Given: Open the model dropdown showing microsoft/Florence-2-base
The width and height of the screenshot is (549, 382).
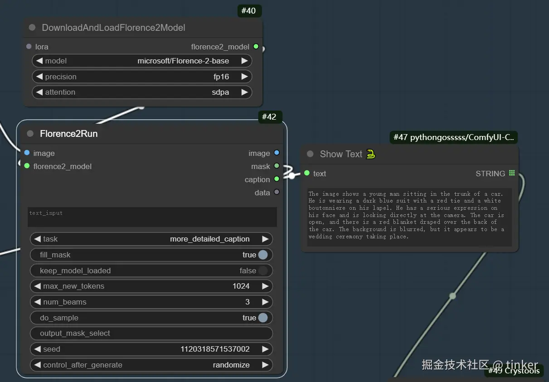Looking at the screenshot, I should point(142,61).
